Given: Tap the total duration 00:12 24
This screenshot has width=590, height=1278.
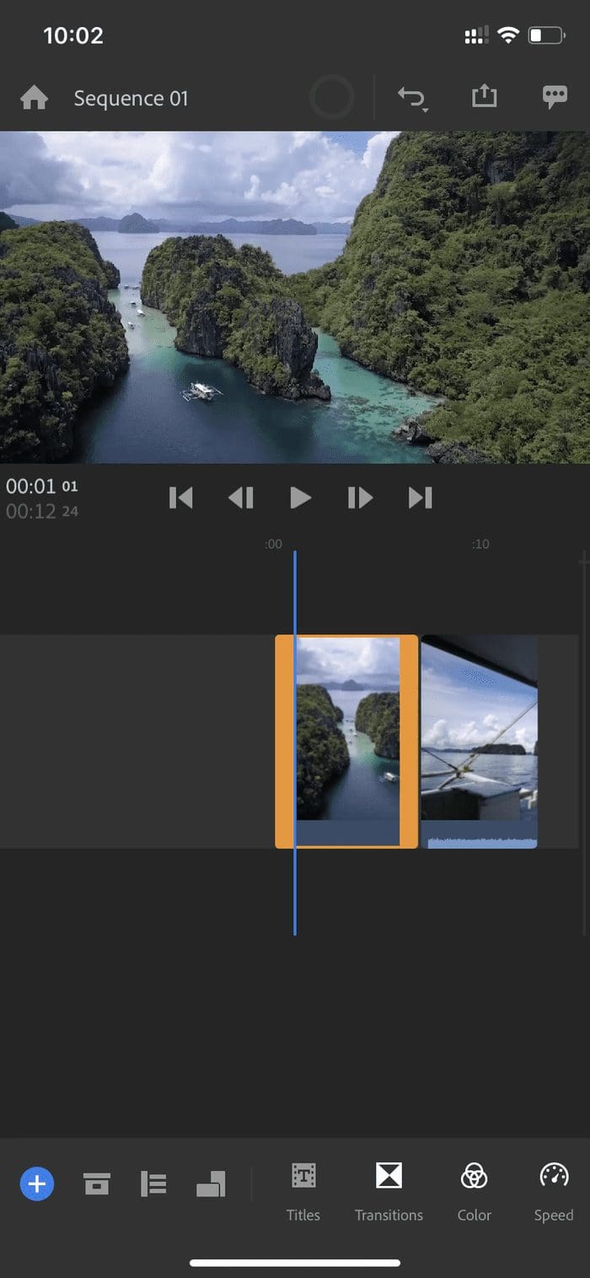Looking at the screenshot, I should coord(41,511).
